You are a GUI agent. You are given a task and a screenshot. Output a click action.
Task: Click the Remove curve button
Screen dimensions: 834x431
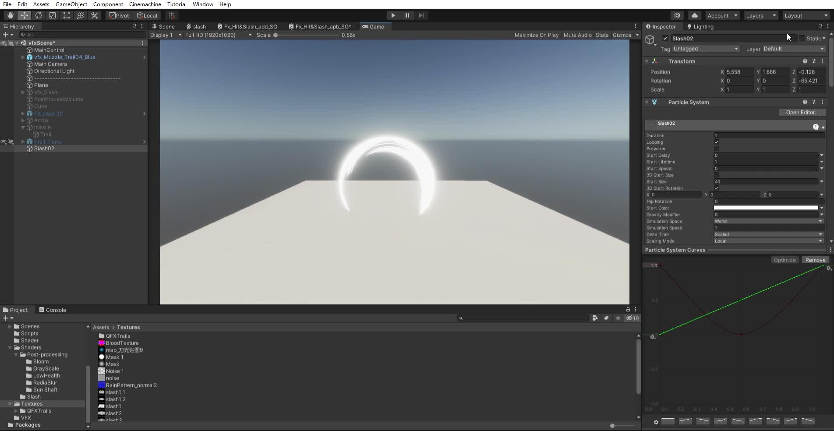(x=815, y=260)
